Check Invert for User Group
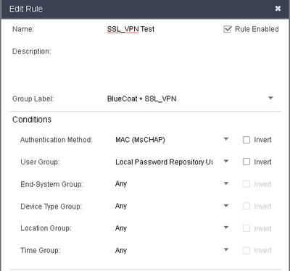 click(x=246, y=162)
